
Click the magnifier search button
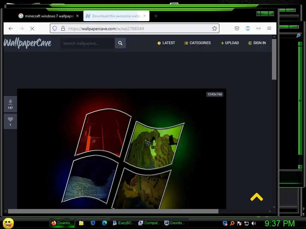pos(120,43)
